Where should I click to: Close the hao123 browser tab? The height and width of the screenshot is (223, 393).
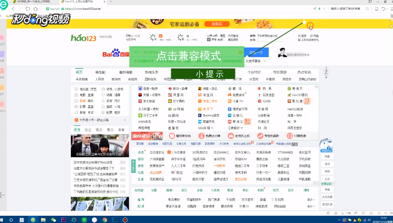tap(104, 2)
